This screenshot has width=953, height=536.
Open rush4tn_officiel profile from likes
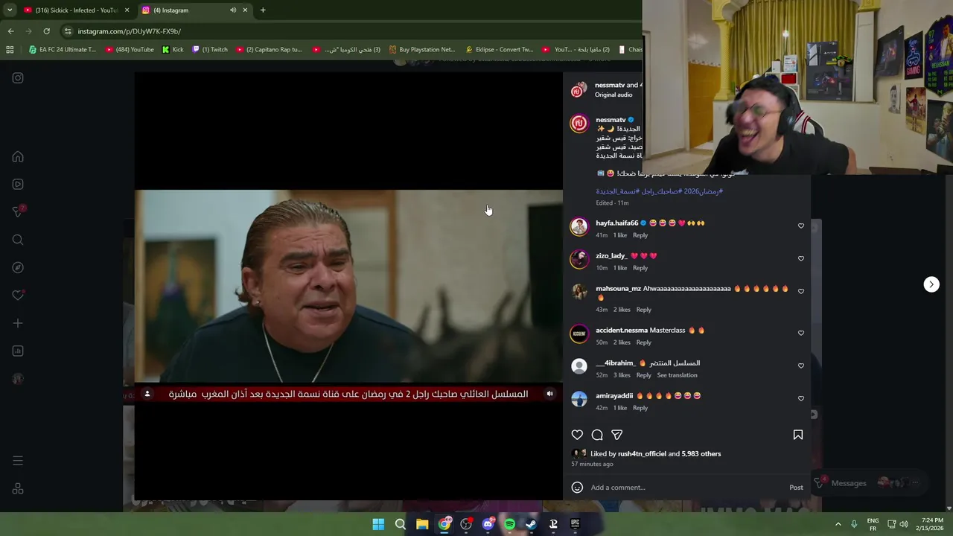(642, 454)
